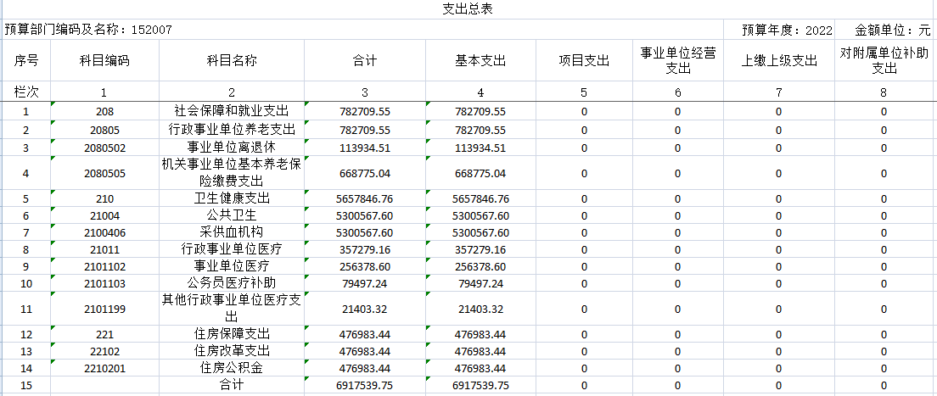This screenshot has width=937, height=396.
Task: Select the cell with code 2080502
Action: [x=104, y=148]
